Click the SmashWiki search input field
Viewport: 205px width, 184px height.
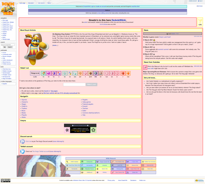[x=8, y=45]
